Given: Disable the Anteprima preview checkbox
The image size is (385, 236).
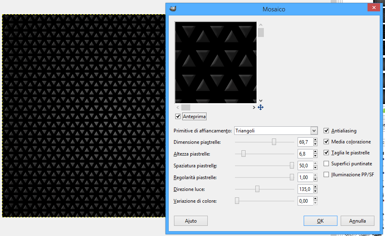Looking at the screenshot, I should [178, 116].
